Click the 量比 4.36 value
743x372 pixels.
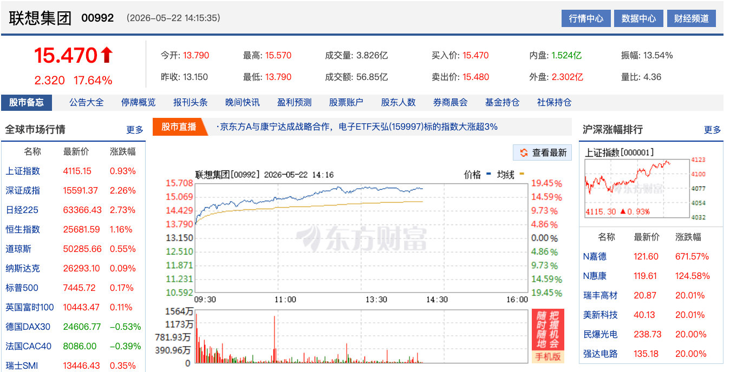click(652, 77)
